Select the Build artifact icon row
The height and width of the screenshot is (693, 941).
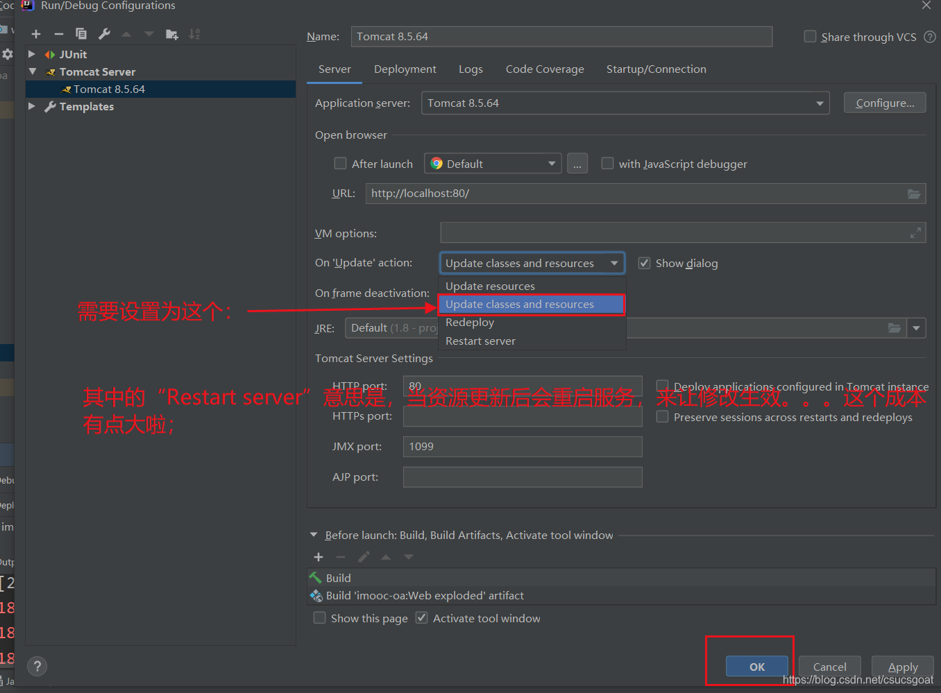(621, 596)
